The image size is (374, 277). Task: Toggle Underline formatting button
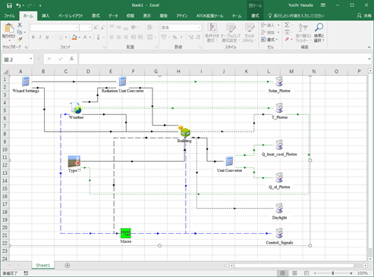(x=47, y=37)
